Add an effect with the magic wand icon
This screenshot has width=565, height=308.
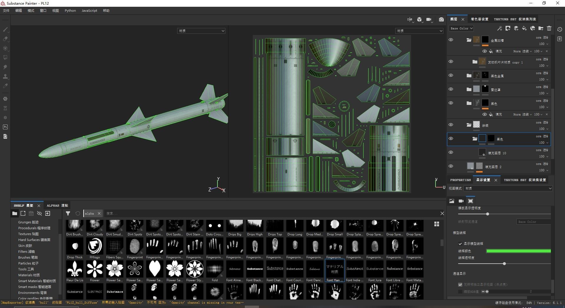pyautogui.click(x=499, y=28)
